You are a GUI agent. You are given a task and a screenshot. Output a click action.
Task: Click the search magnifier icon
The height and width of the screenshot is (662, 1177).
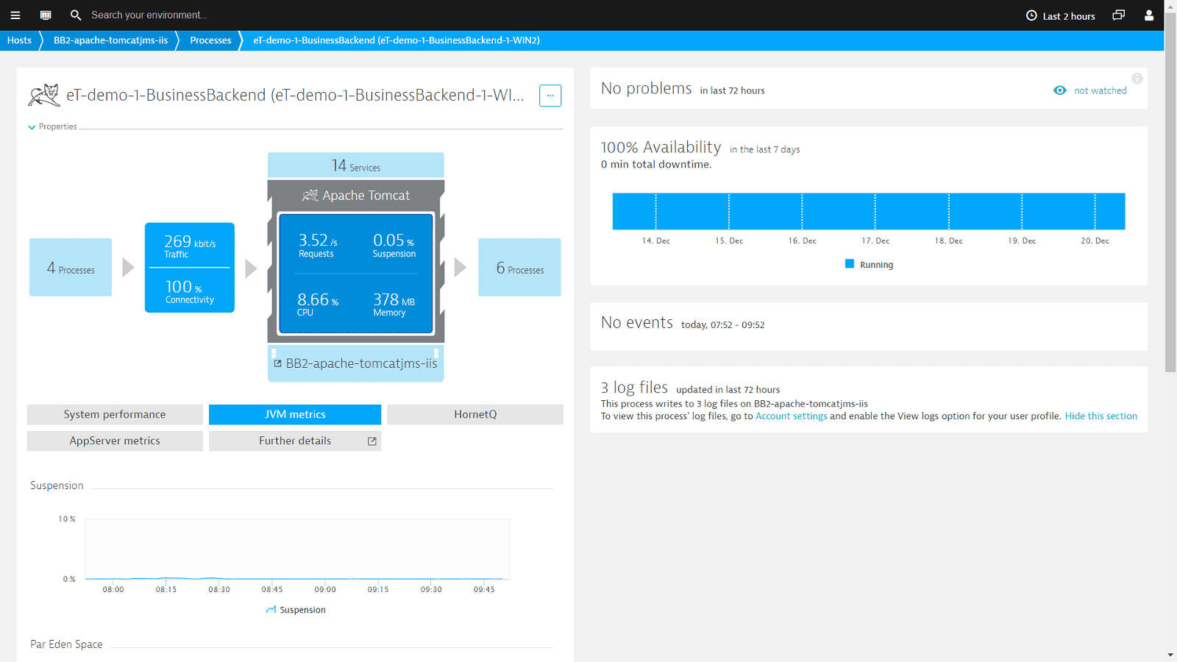click(76, 15)
